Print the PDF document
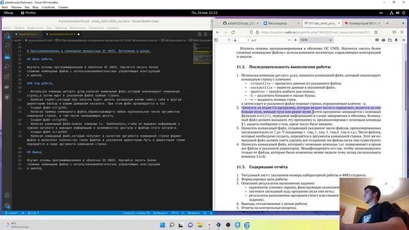 click(383, 40)
